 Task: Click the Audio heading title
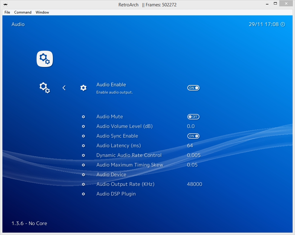18,24
